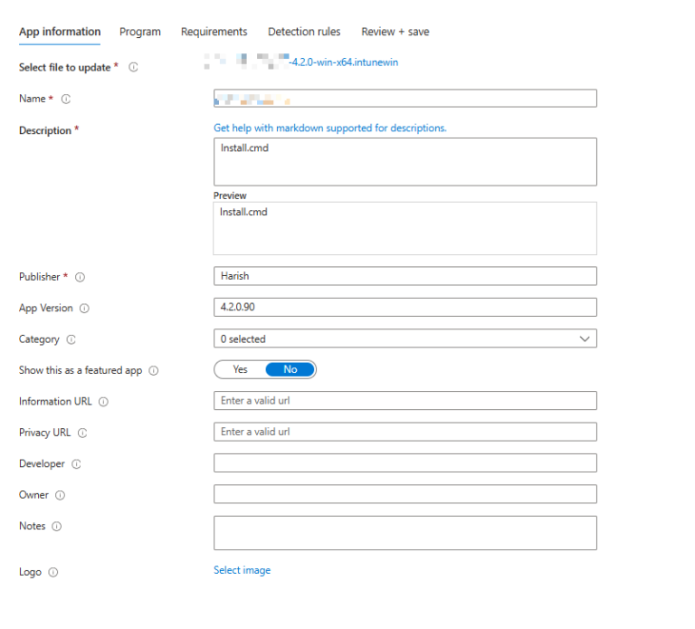Image resolution: width=695 pixels, height=629 pixels.
Task: Click the Owner input field
Action: (x=405, y=494)
